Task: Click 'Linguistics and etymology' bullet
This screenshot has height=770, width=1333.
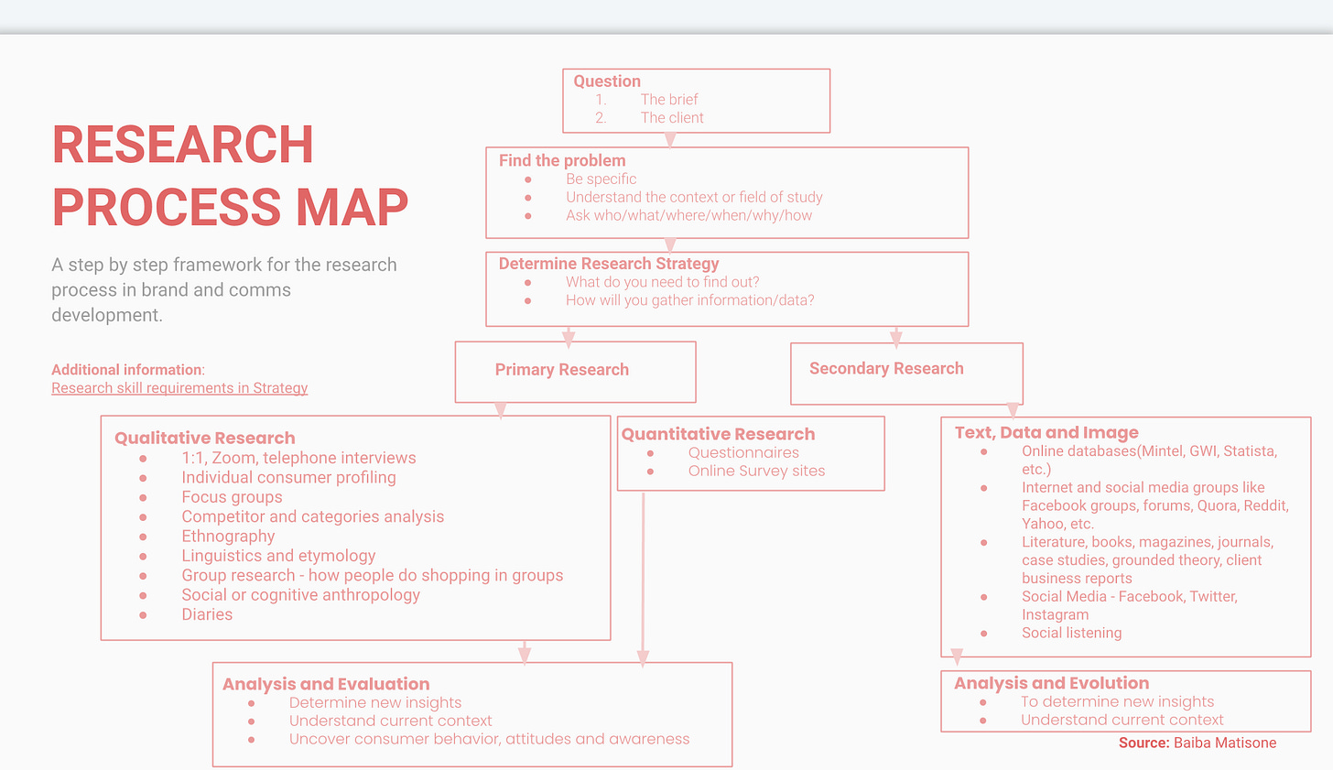Action: 278,556
